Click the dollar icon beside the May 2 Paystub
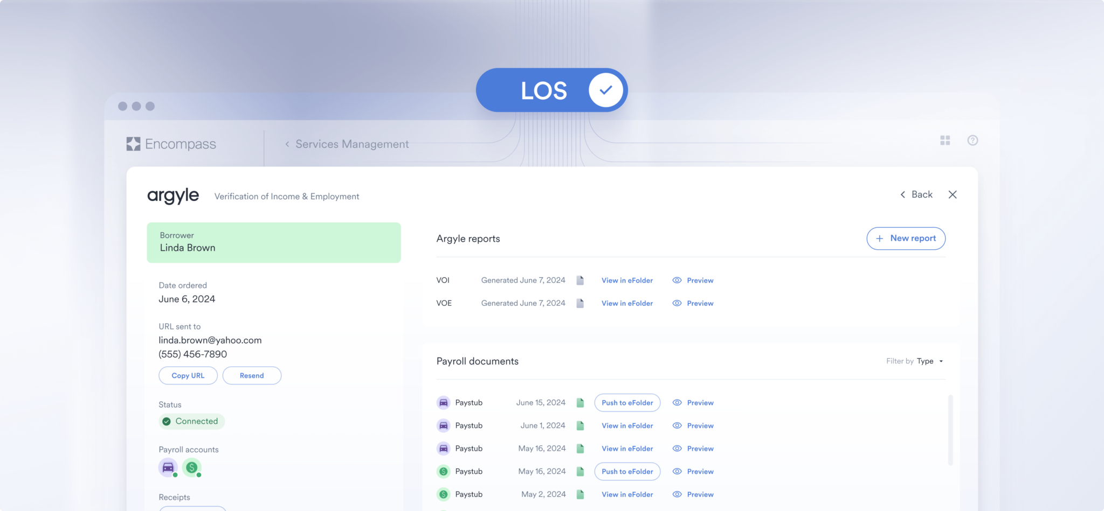 click(x=443, y=494)
